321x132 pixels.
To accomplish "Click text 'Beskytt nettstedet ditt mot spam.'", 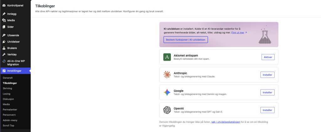I will tap(192, 59).
